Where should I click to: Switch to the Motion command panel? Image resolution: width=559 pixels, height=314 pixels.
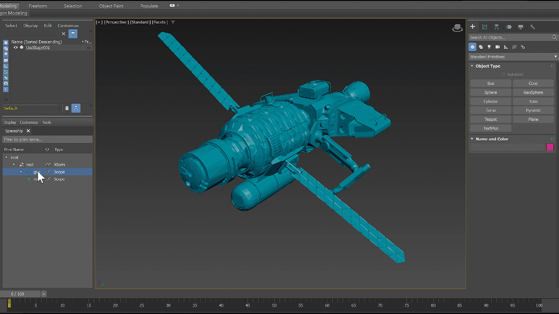(509, 27)
